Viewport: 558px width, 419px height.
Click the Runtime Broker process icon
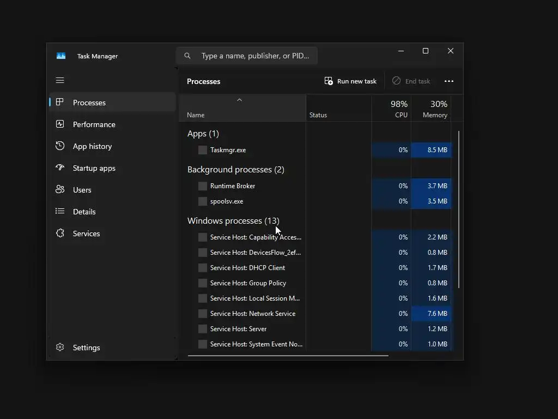pyautogui.click(x=203, y=186)
